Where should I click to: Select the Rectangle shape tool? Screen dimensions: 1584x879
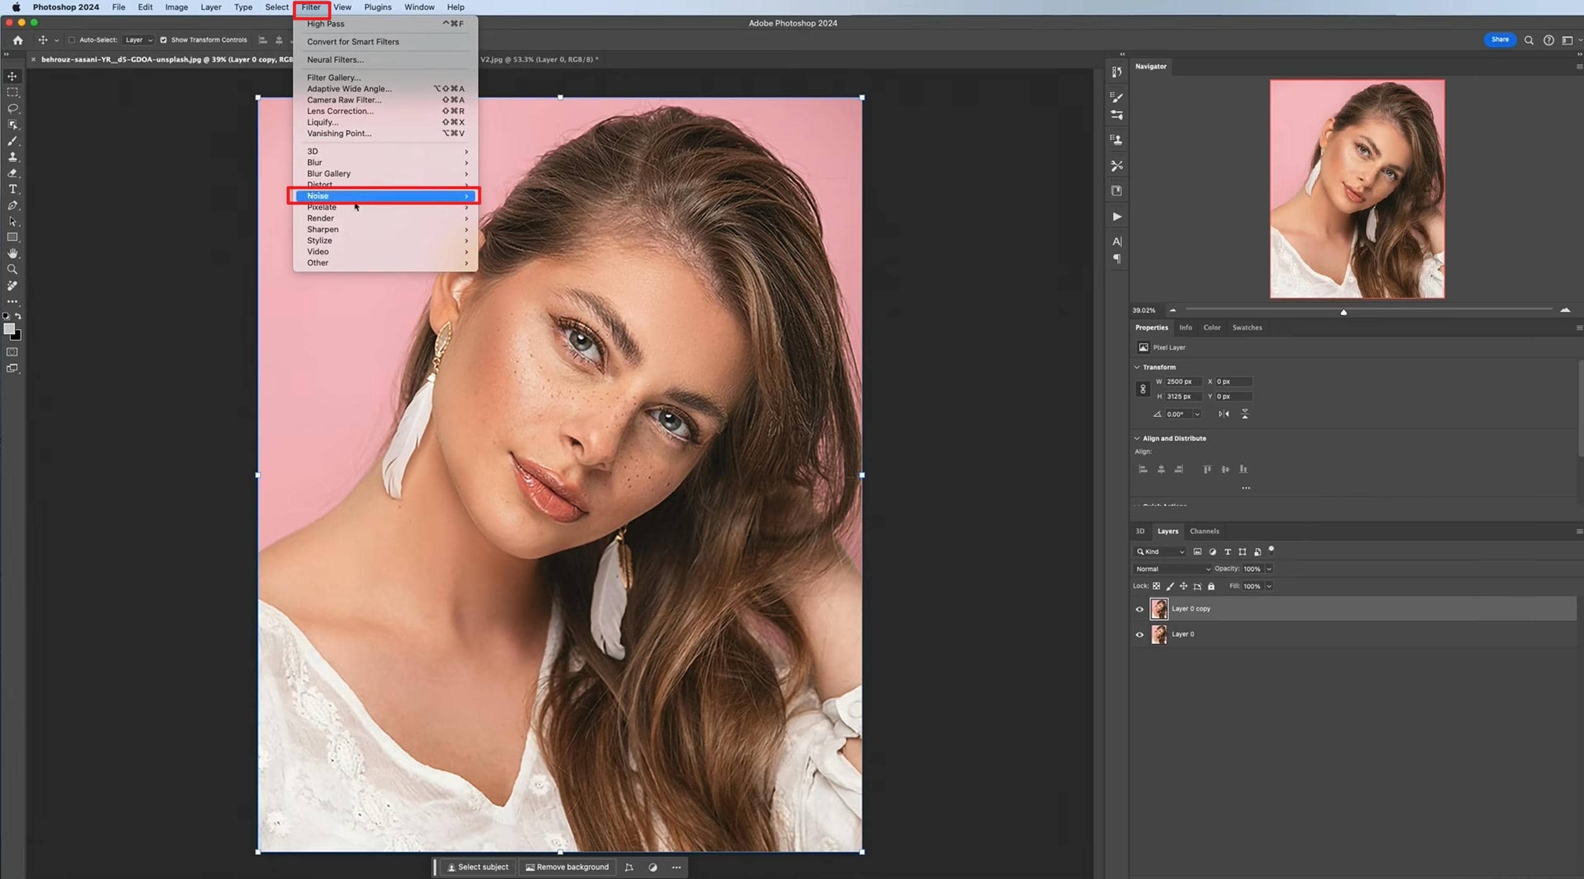tap(12, 237)
